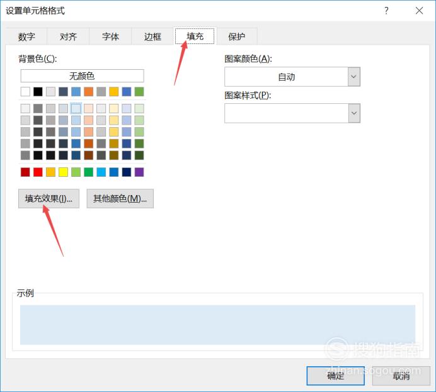Pick the medium gray theme row swatch

(101, 92)
